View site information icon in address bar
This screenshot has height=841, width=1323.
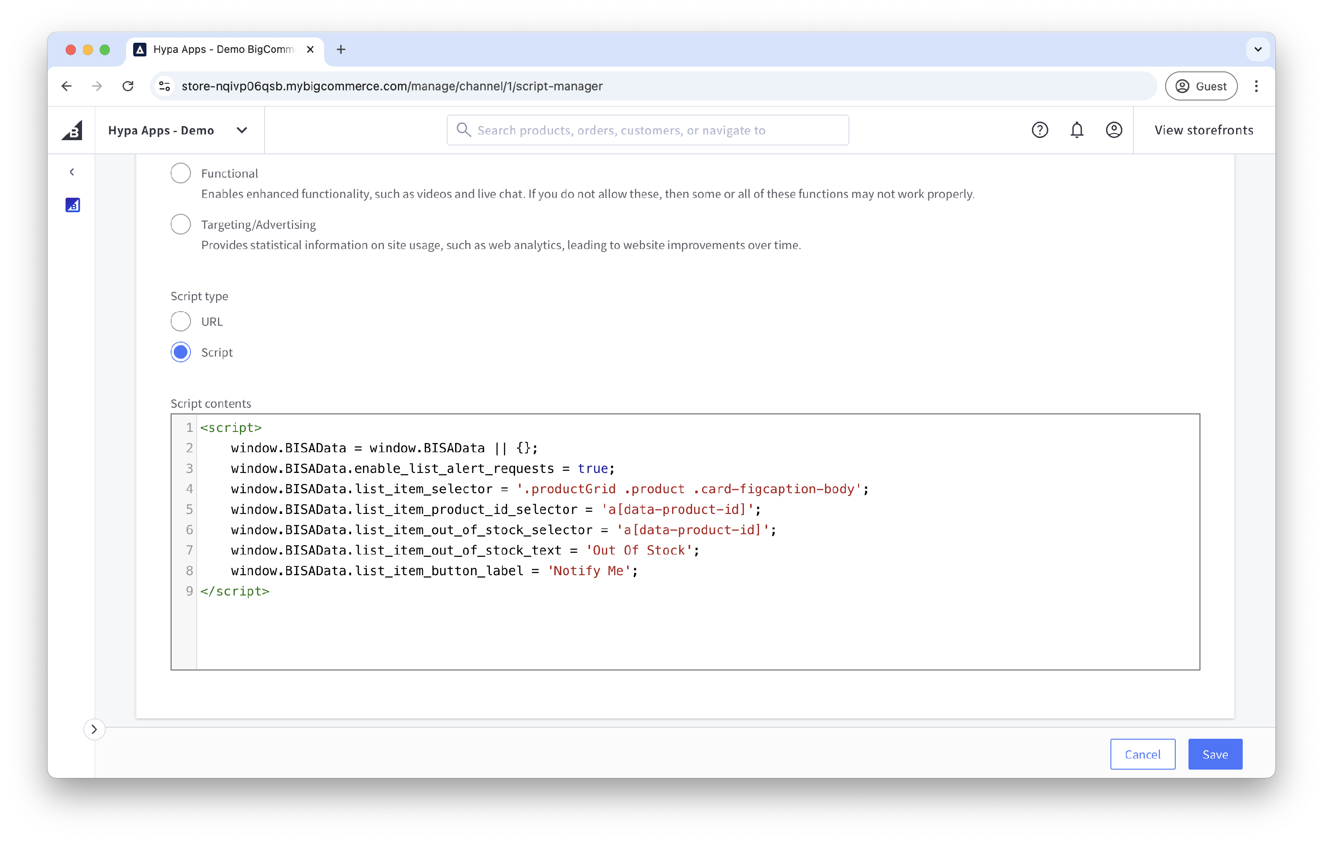pyautogui.click(x=164, y=86)
